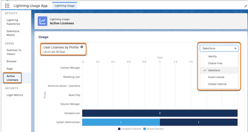Click the Lightning Usage App title
Image resolution: width=248 pixels, height=132 pixels.
coord(31,6)
